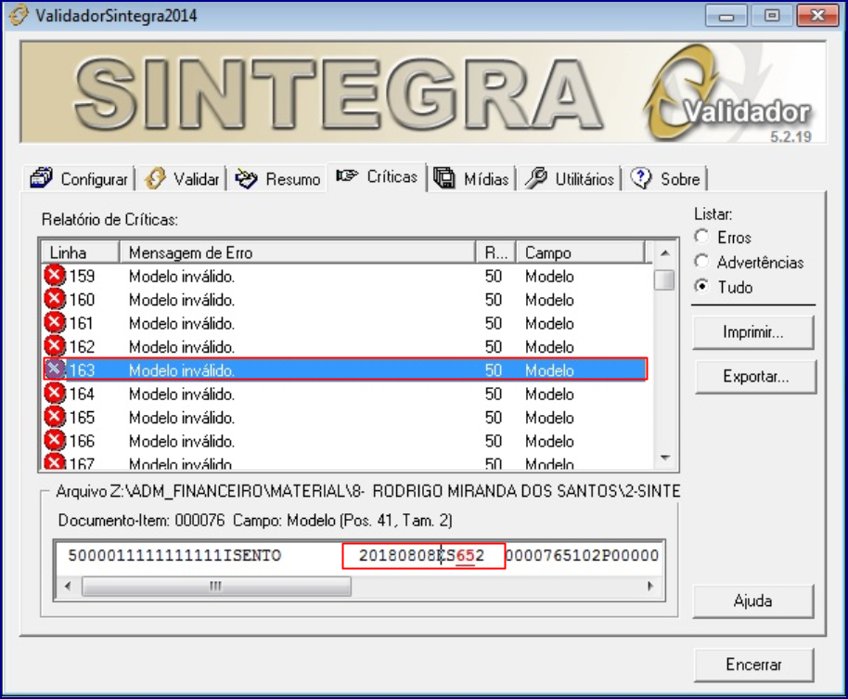Select the line 163 Modelo inválido row
Viewport: 848px width, 699px height.
pos(345,369)
